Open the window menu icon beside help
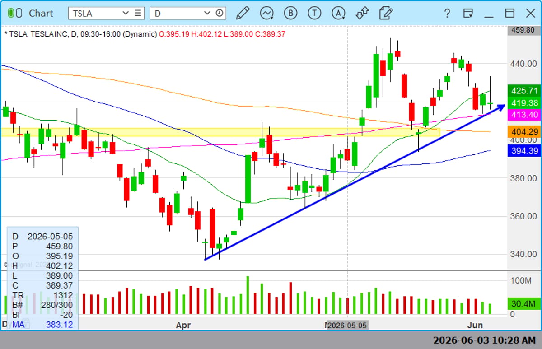Viewport: 542px width, 349px height. tap(468, 13)
